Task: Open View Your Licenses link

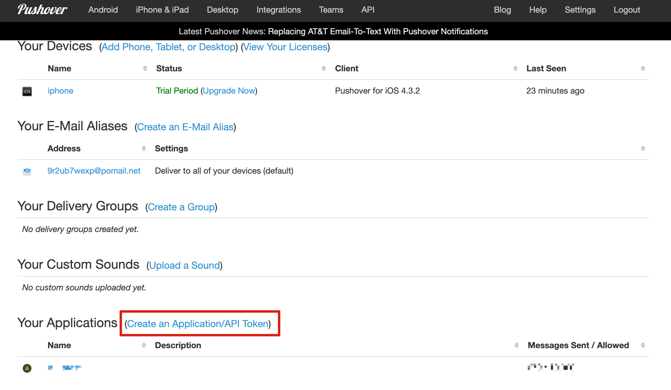Action: tap(285, 47)
